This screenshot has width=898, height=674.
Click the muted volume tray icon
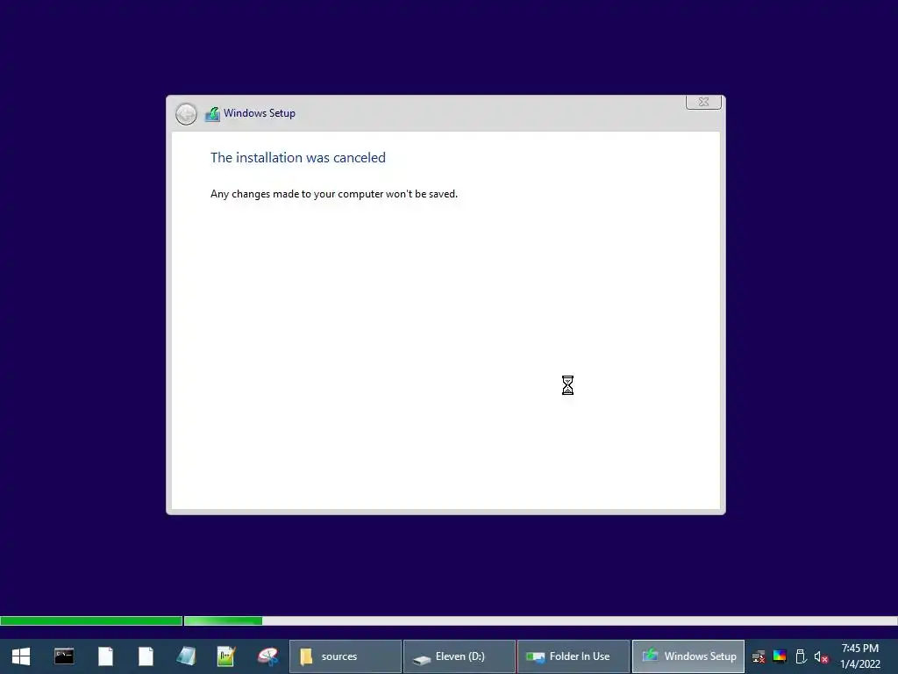click(x=821, y=656)
